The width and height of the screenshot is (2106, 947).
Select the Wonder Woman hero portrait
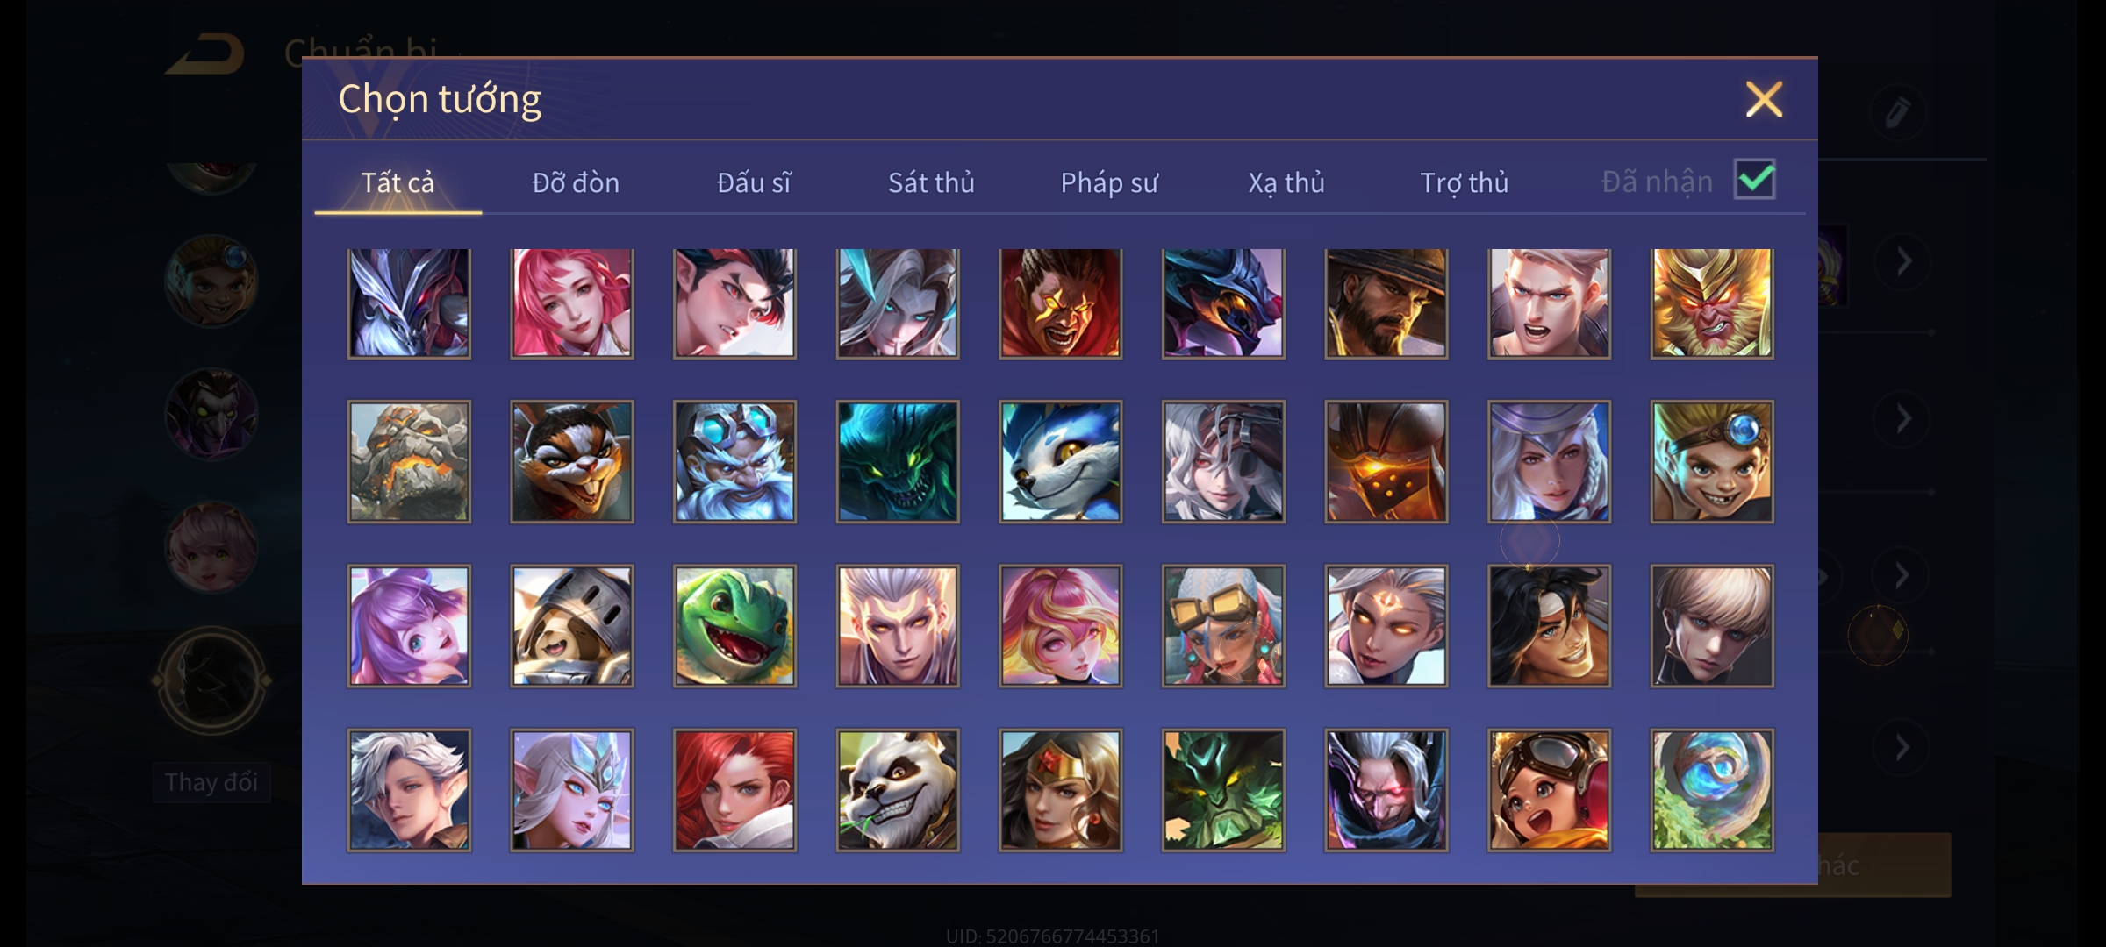pyautogui.click(x=1060, y=790)
